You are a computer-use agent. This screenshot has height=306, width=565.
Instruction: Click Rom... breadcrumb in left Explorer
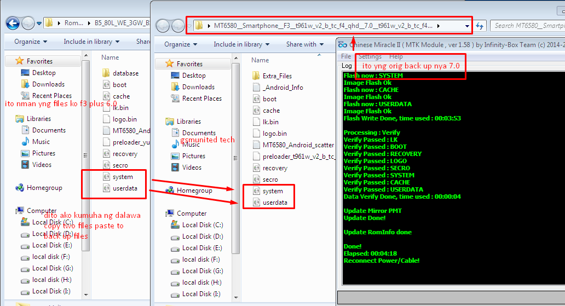tap(74, 23)
